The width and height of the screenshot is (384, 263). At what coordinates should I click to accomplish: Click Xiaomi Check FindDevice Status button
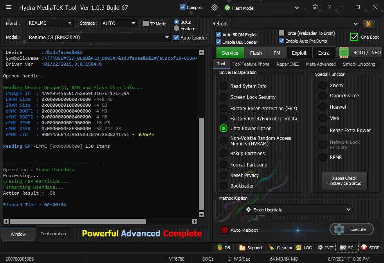(x=344, y=181)
